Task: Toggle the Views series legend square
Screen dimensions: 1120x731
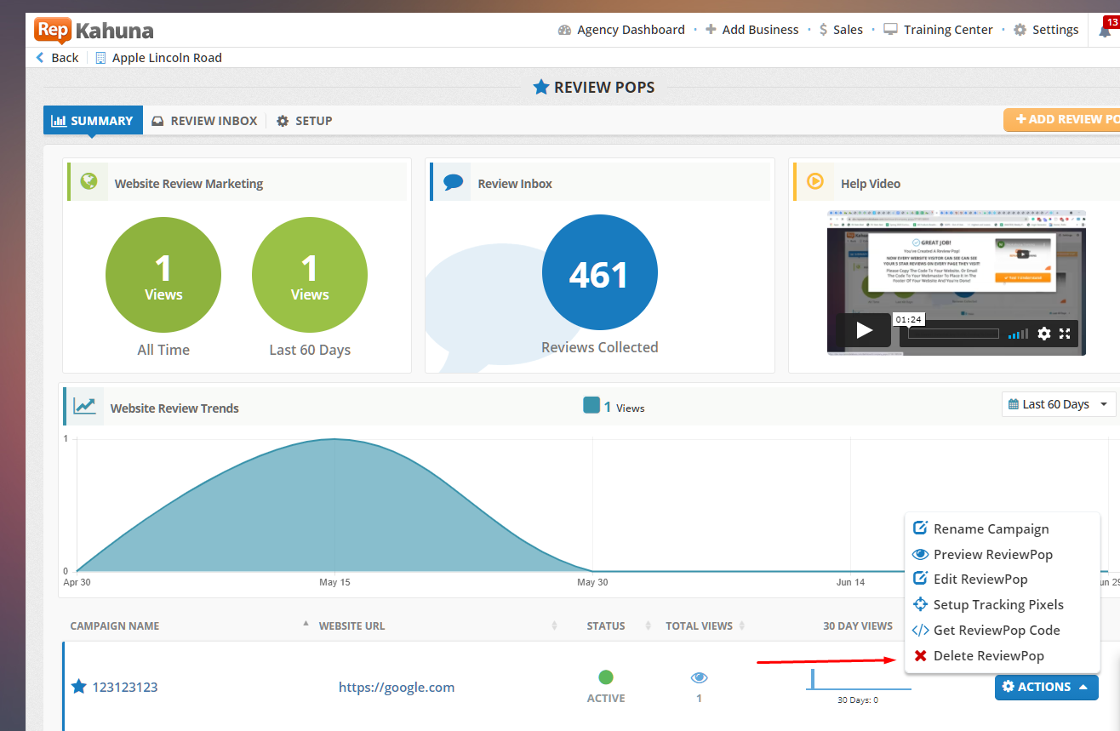Action: point(591,406)
